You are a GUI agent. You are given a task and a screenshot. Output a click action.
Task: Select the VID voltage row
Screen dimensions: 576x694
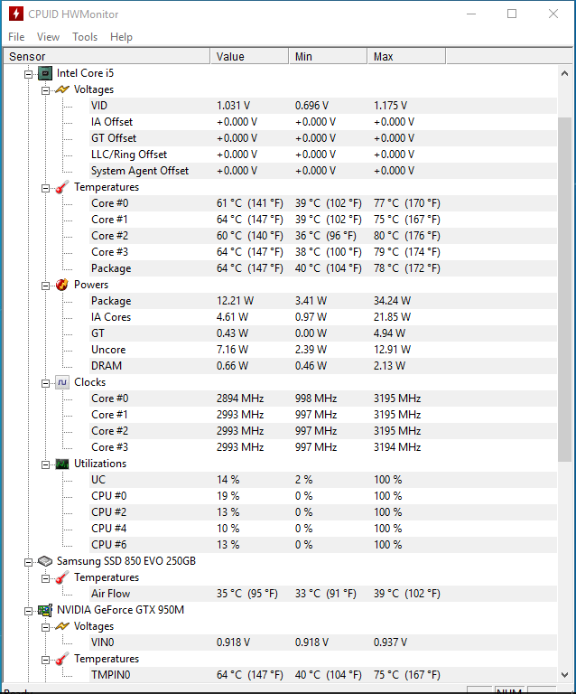click(x=322, y=106)
